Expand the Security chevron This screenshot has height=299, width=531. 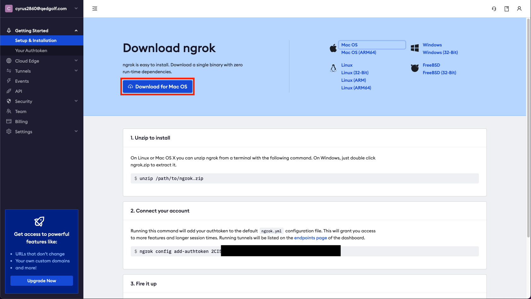[76, 101]
